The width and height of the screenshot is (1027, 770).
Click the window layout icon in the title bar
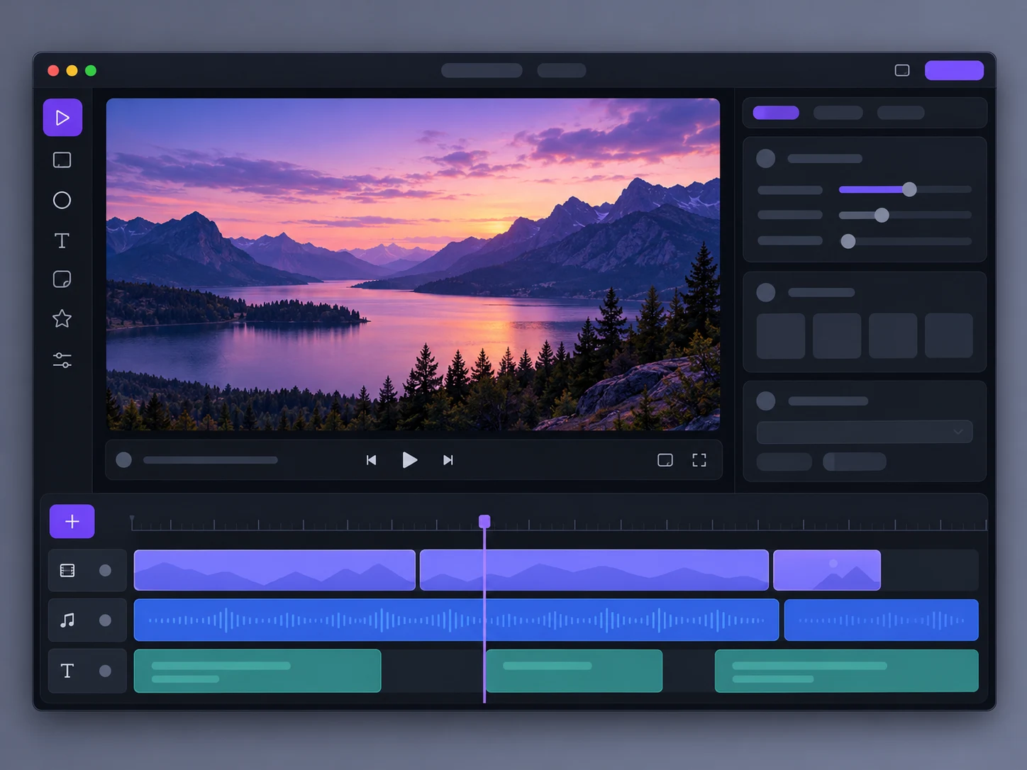[x=902, y=70]
